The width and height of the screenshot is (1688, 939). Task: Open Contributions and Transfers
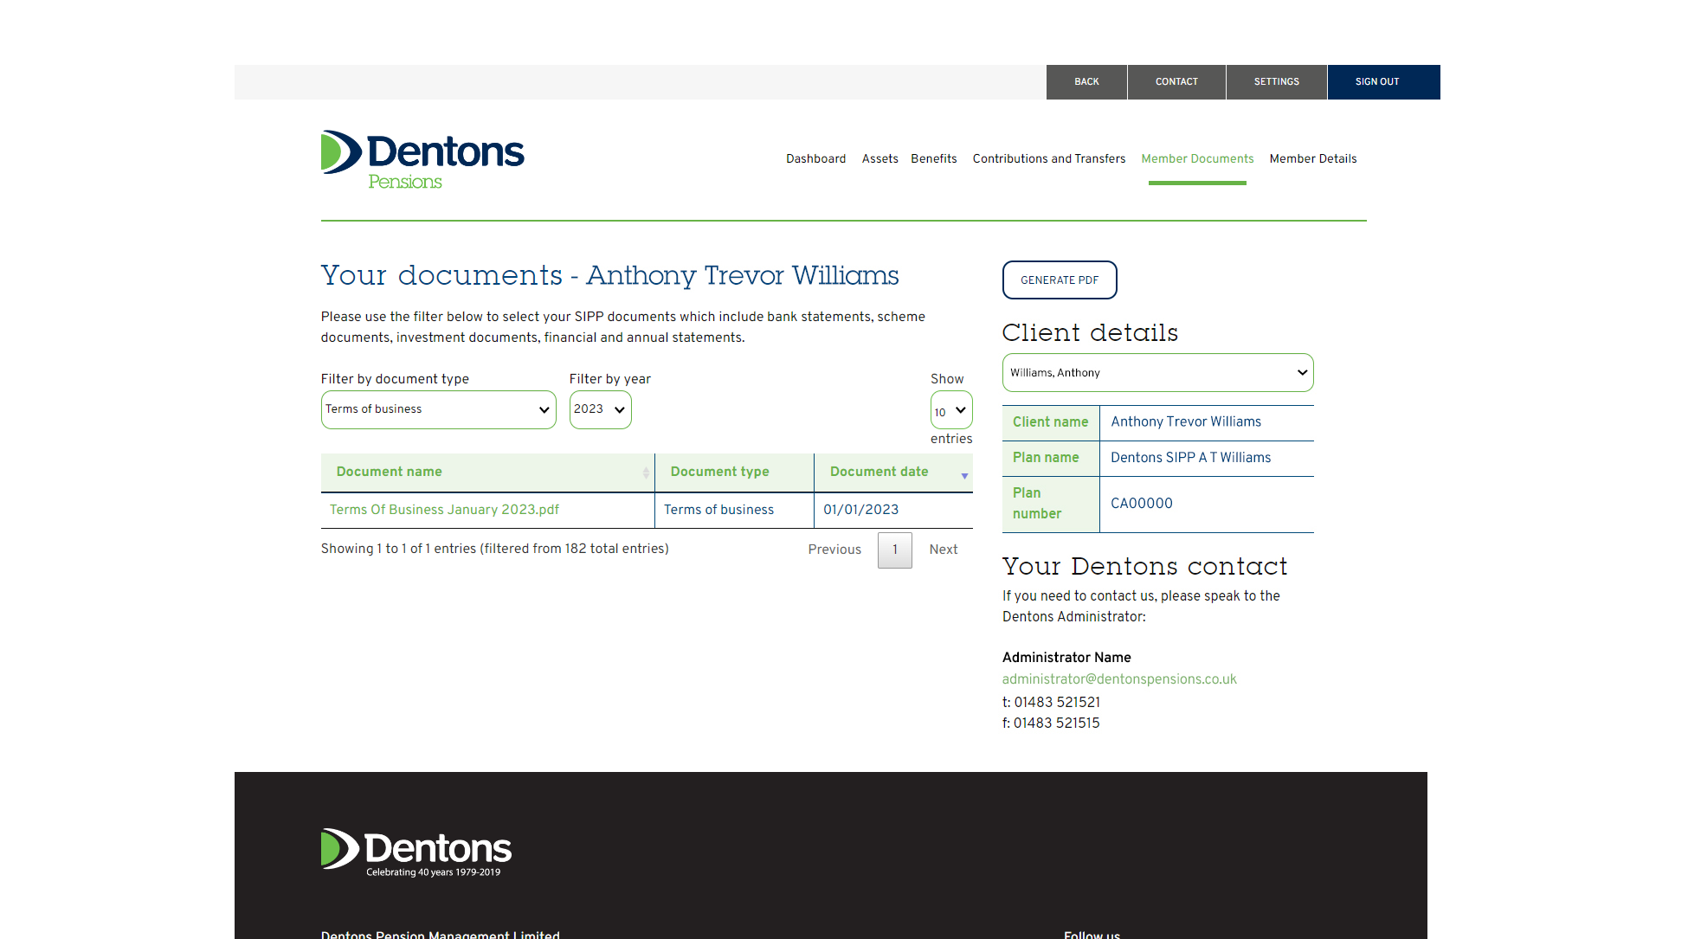point(1049,159)
